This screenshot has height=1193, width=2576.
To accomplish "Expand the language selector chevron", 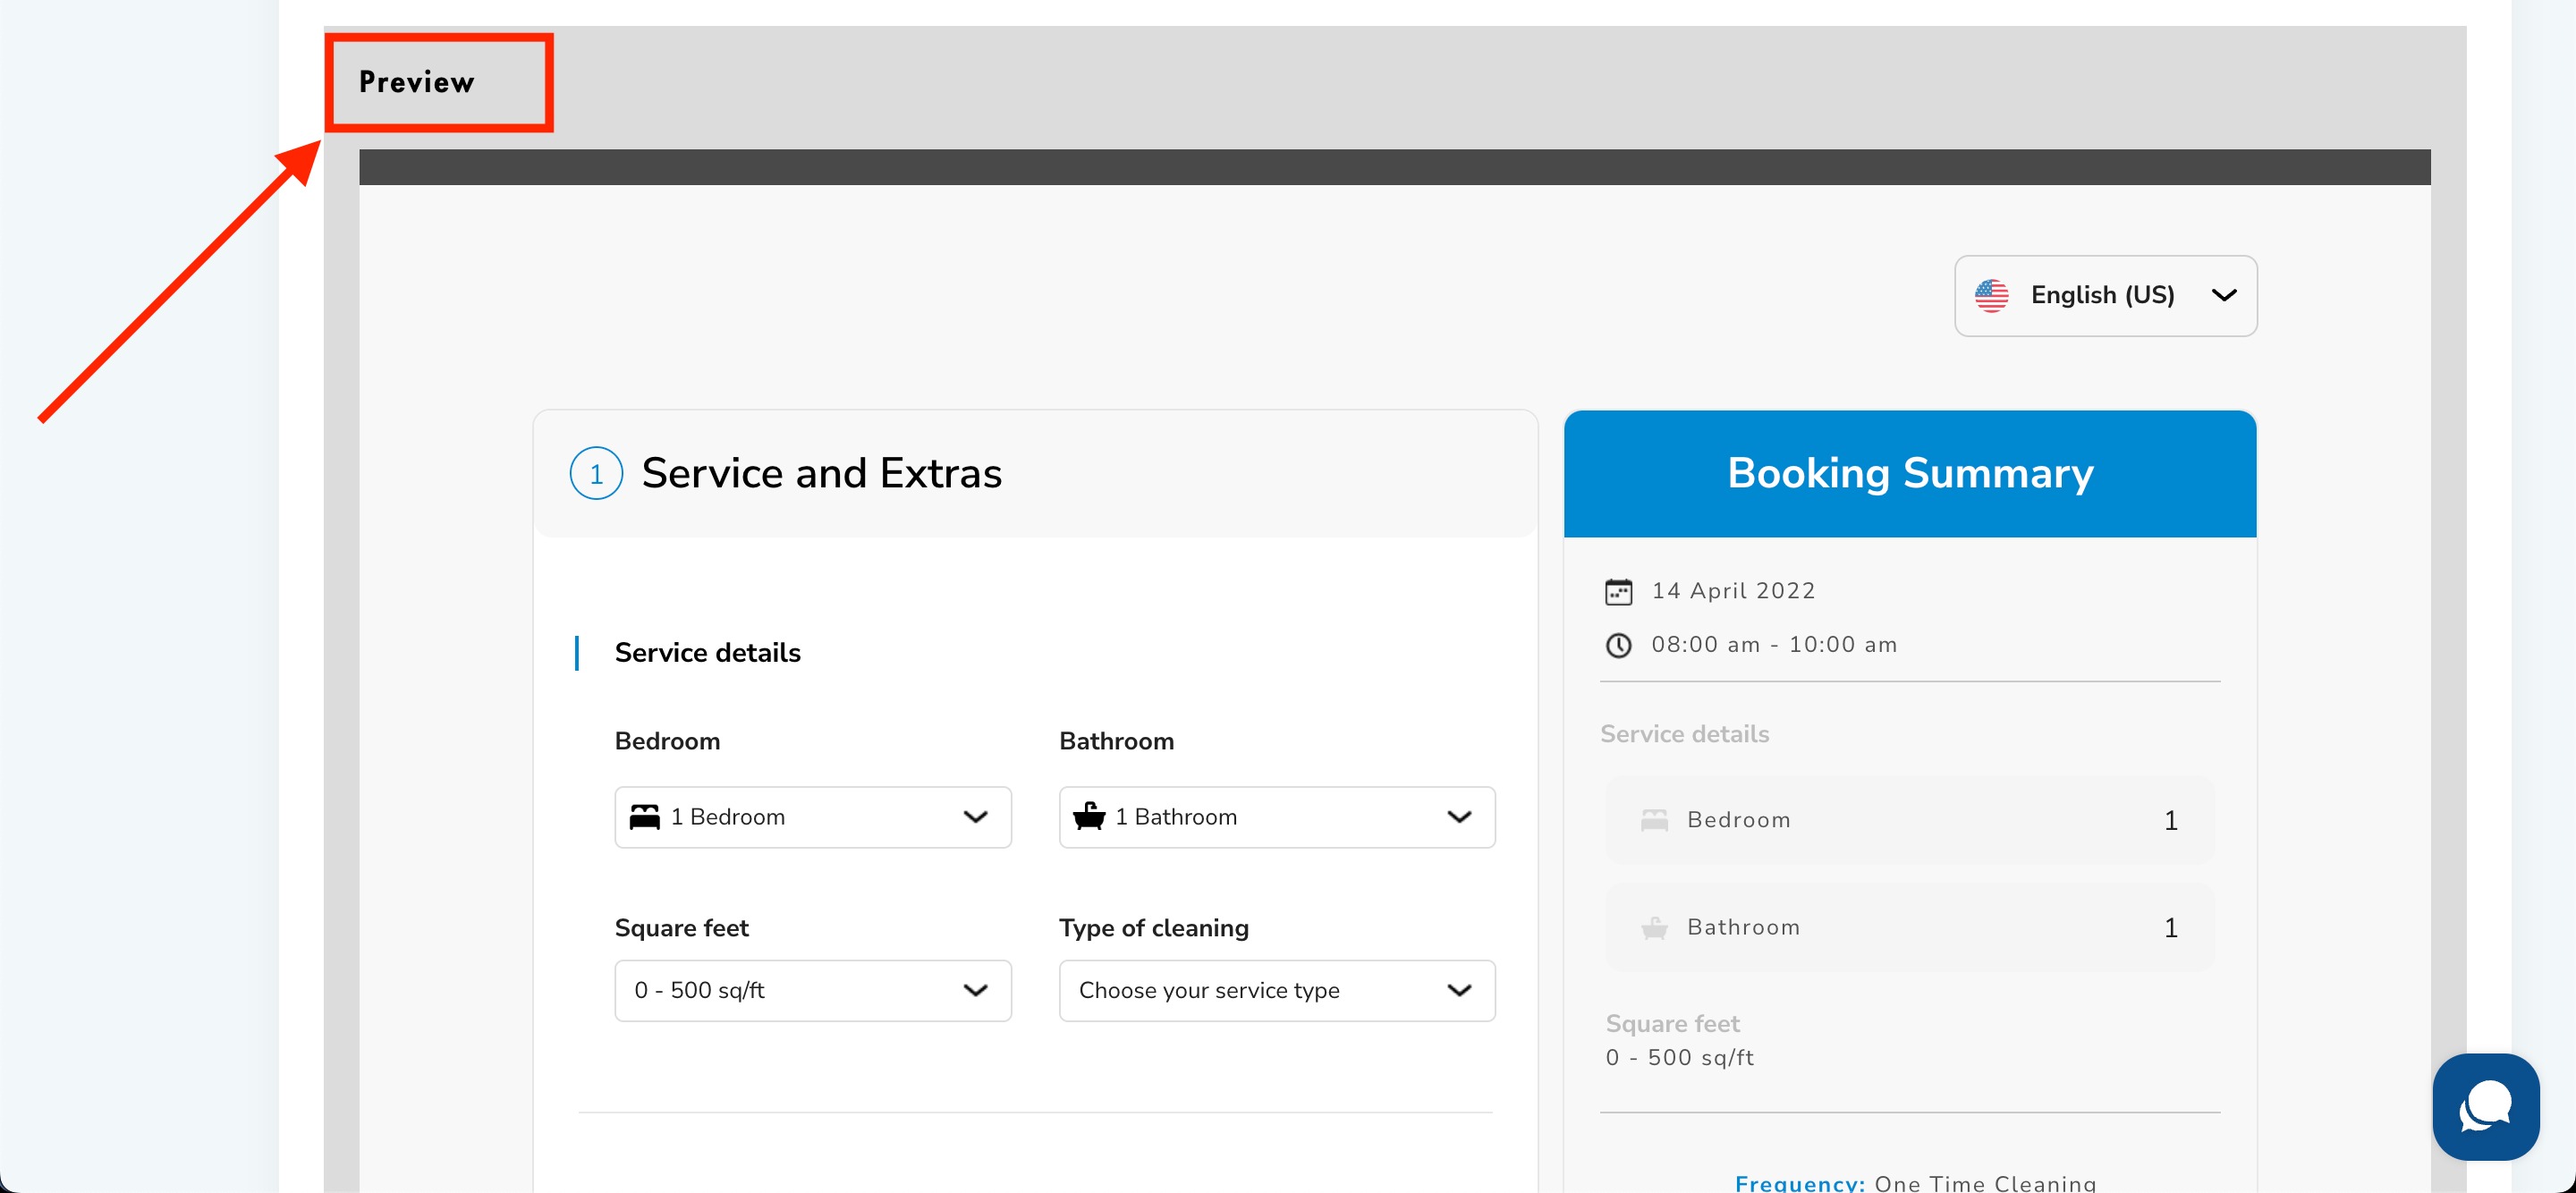I will 2223,295.
